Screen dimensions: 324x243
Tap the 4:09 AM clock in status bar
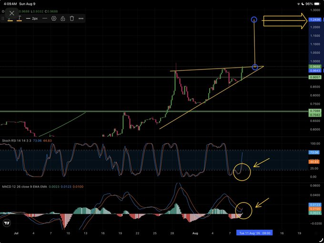(x=10, y=4)
